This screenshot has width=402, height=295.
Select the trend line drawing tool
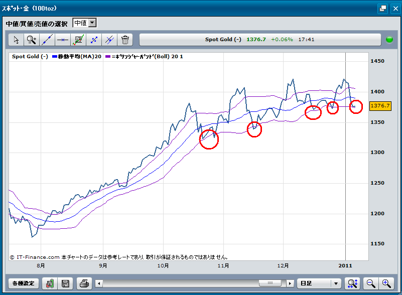click(x=47, y=40)
